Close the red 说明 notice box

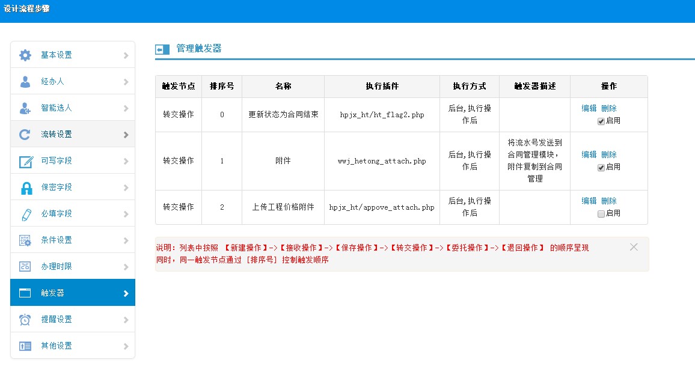[x=634, y=247]
